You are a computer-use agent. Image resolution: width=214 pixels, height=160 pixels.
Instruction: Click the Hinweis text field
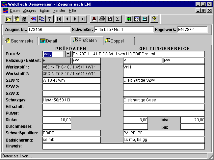123,146
